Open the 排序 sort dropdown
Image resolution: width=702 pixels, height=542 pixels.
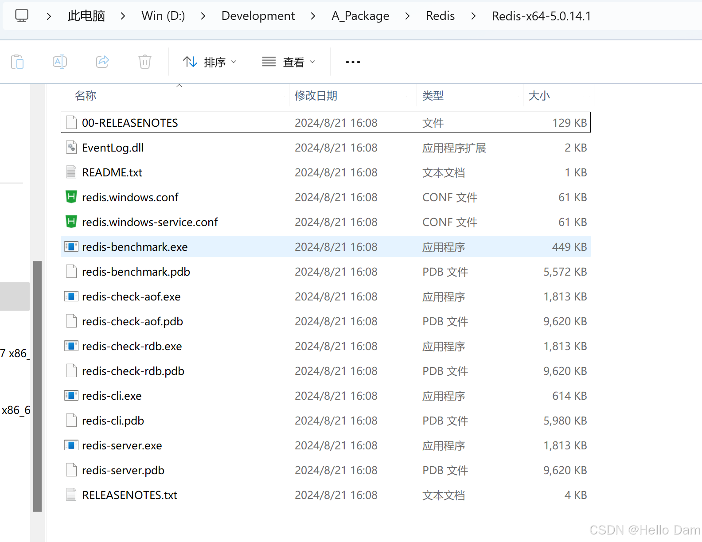(210, 62)
